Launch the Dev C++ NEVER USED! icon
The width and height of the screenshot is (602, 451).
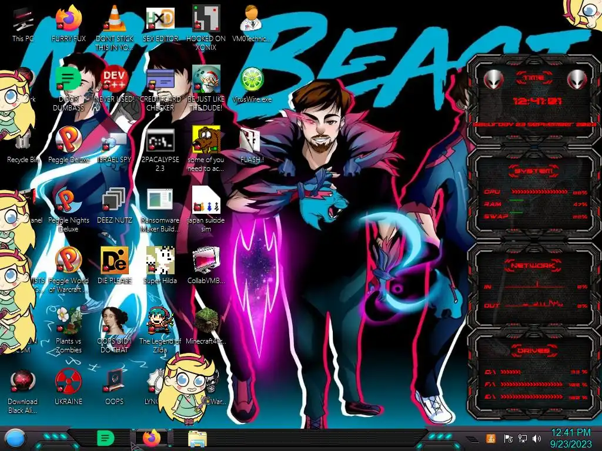pos(114,79)
